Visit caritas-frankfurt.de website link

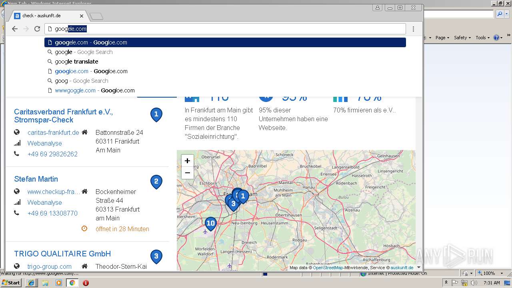tap(53, 132)
